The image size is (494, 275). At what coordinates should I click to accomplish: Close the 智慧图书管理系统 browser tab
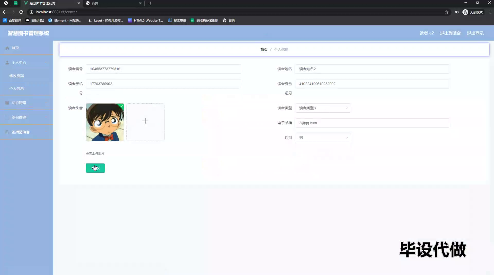pos(78,3)
